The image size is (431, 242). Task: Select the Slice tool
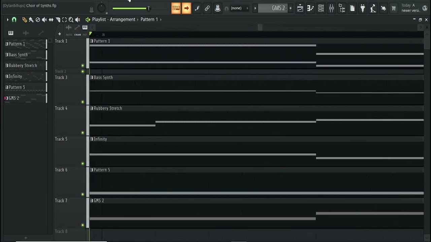pos(58,20)
